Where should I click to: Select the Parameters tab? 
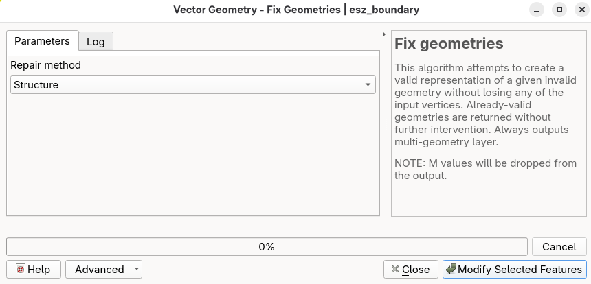coord(42,41)
